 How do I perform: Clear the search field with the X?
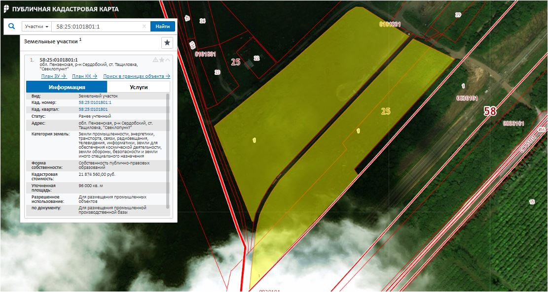[x=144, y=27]
